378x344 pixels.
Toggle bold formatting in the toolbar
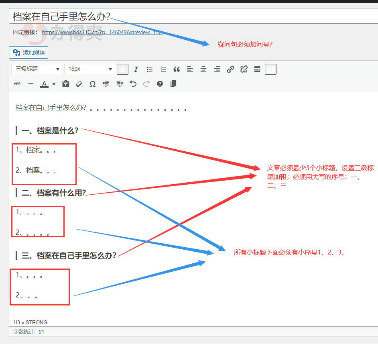[122, 69]
